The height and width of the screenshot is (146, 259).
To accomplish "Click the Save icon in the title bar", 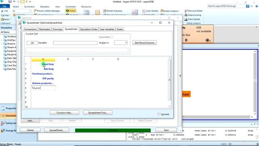I will coord(10,2).
